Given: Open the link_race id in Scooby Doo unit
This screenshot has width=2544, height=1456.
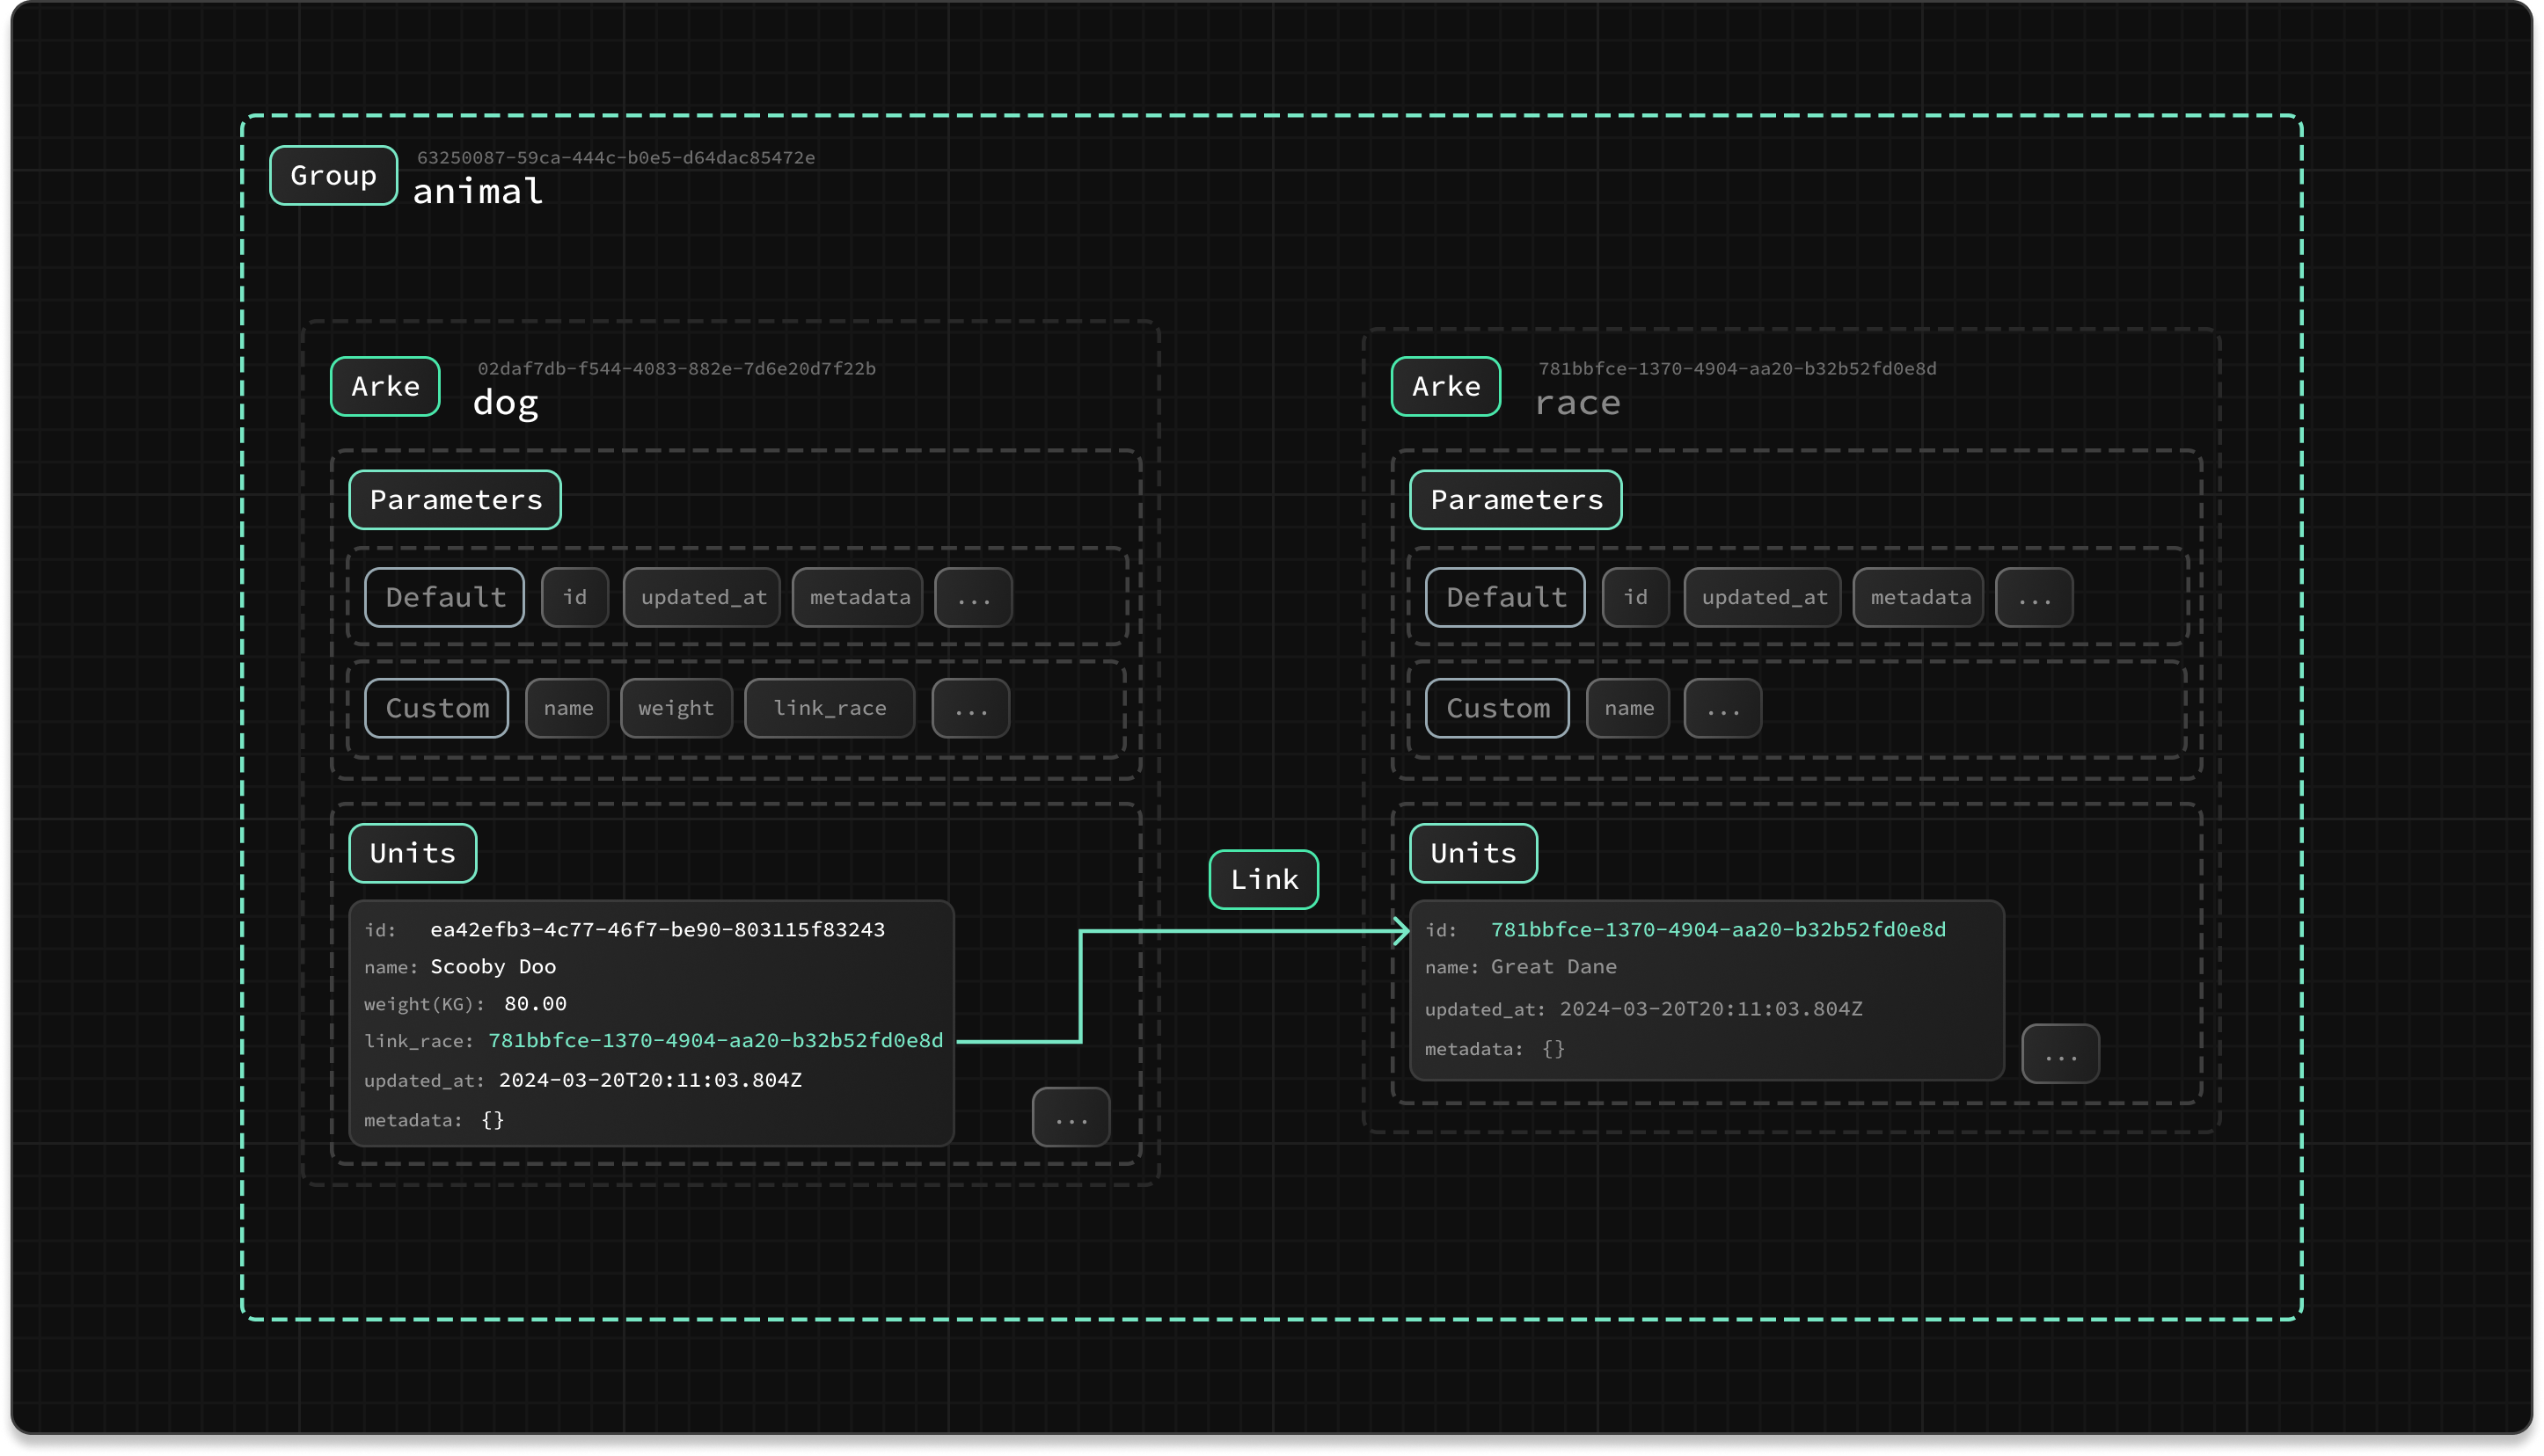Looking at the screenshot, I should [715, 1041].
